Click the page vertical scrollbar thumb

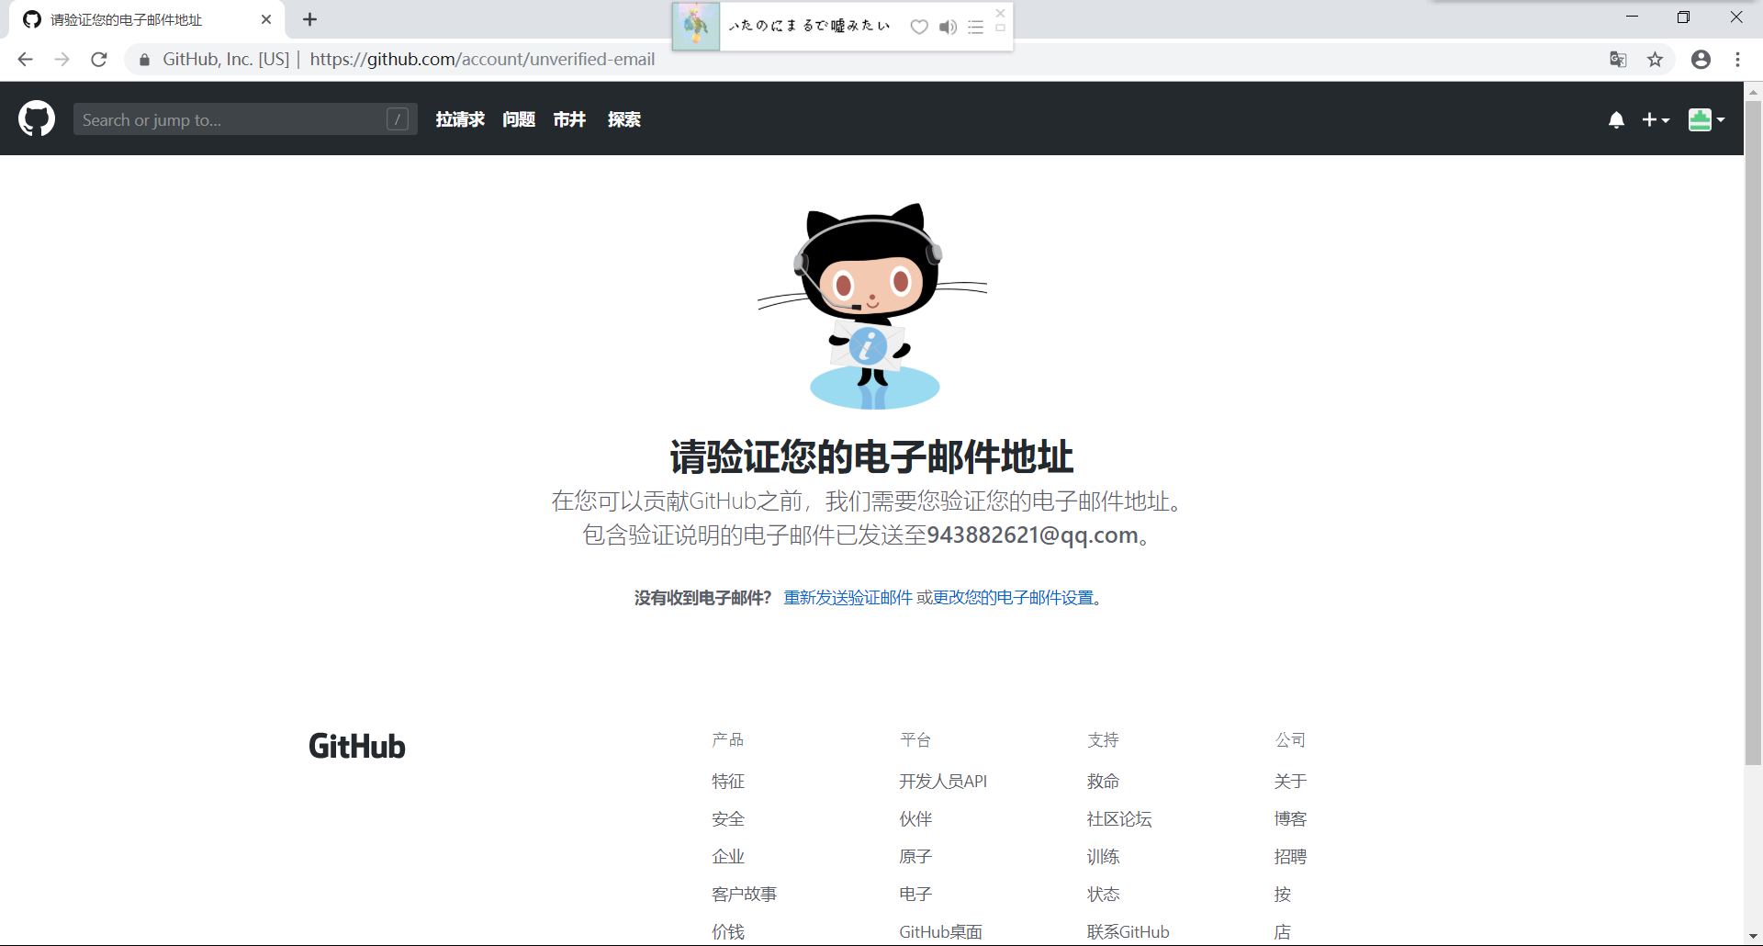(x=1753, y=432)
